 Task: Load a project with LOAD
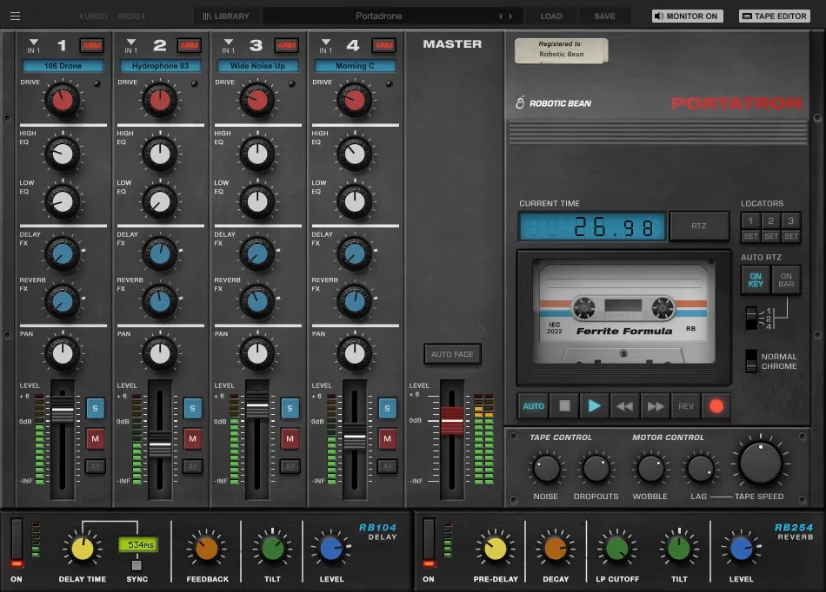(551, 16)
